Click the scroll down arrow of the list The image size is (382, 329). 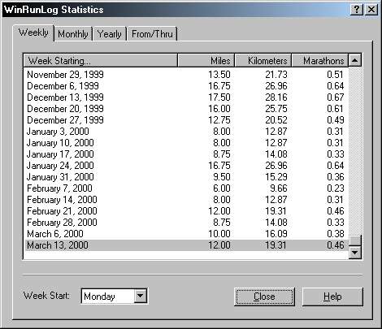pos(354,253)
